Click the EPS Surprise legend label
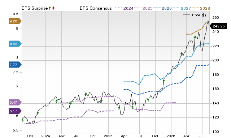The height and width of the screenshot is (138, 231). pos(35,8)
